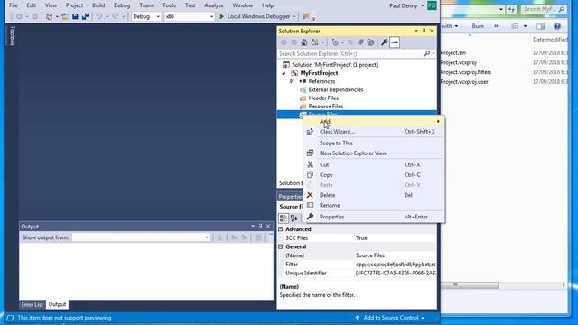Click the Solution/Folder view switch icon

click(x=315, y=42)
